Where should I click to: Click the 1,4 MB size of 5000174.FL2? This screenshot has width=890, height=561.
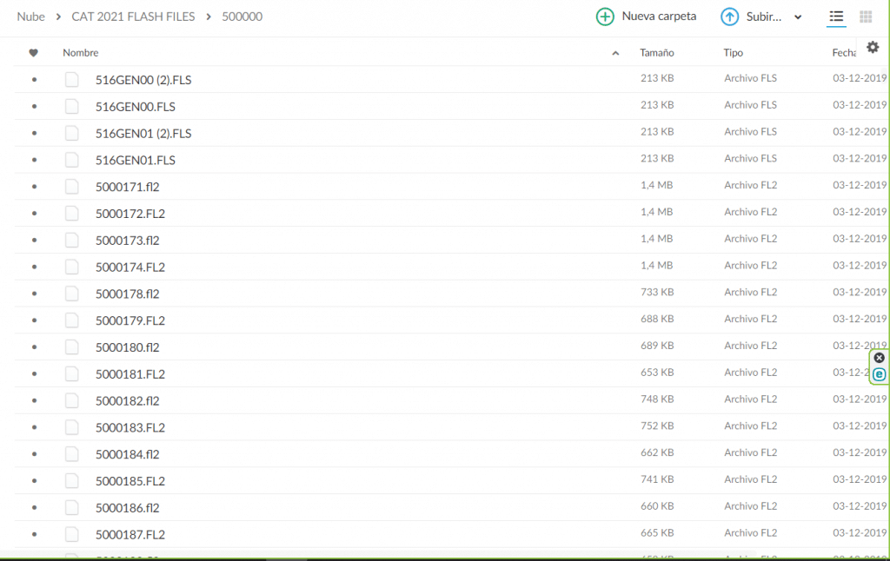point(657,266)
